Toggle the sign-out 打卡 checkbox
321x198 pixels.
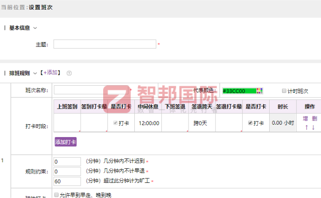click(250, 123)
